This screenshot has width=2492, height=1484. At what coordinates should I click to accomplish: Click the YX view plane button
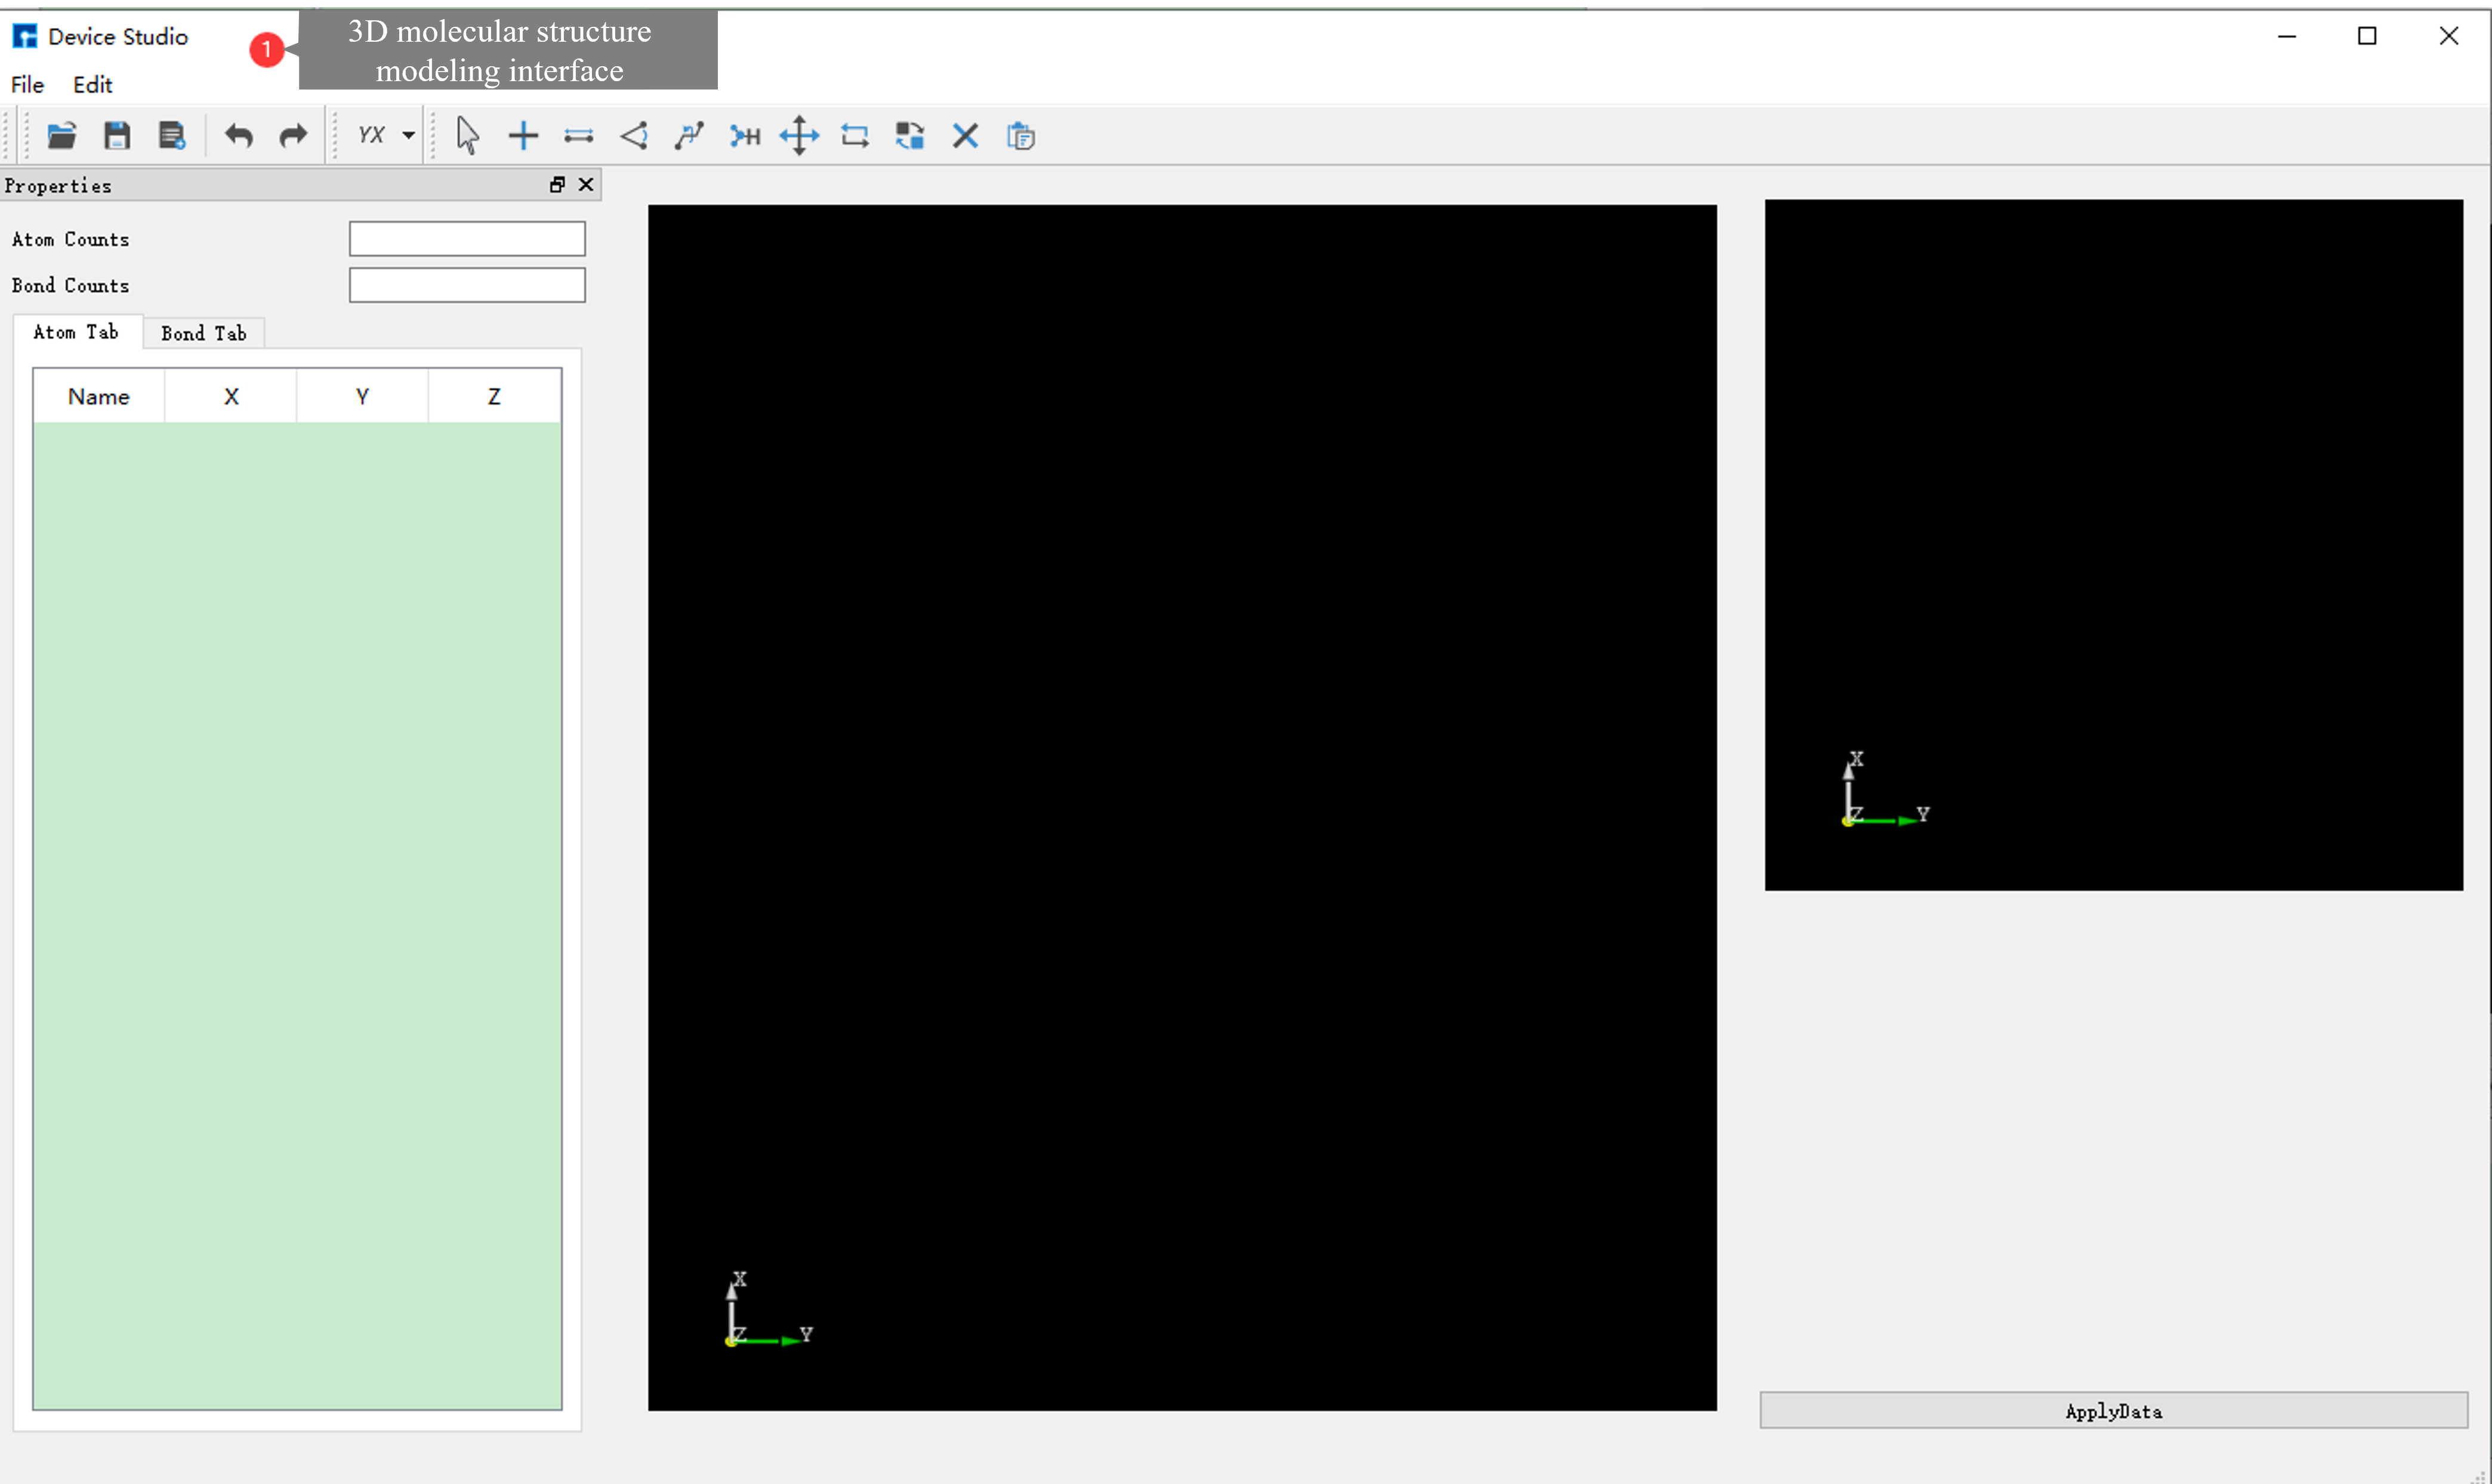(x=371, y=135)
